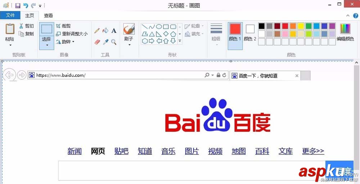Screen dimensions: 360x184
Task: Choose the pink color swatch
Action: pos(285,34)
